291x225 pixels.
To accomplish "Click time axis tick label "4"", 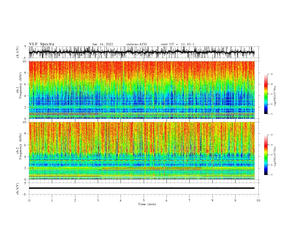I will point(121,200).
